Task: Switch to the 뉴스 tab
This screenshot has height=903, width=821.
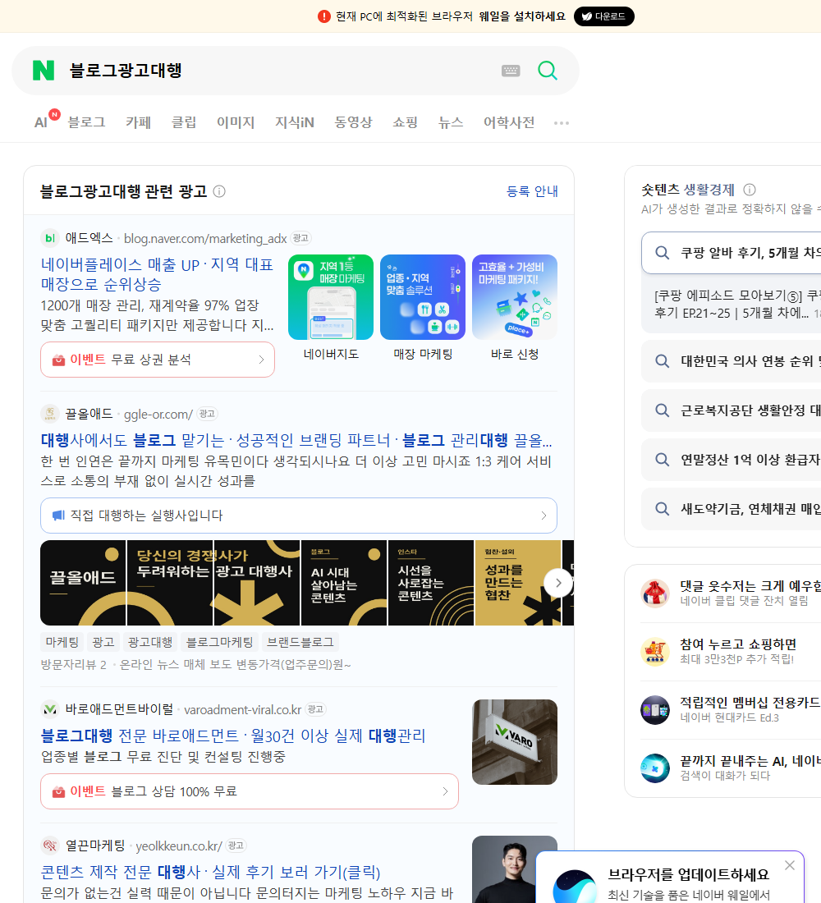Action: 451,122
